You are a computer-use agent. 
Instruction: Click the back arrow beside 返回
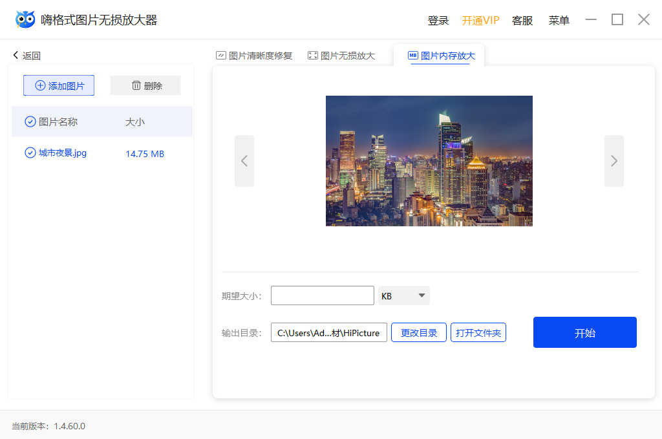16,56
